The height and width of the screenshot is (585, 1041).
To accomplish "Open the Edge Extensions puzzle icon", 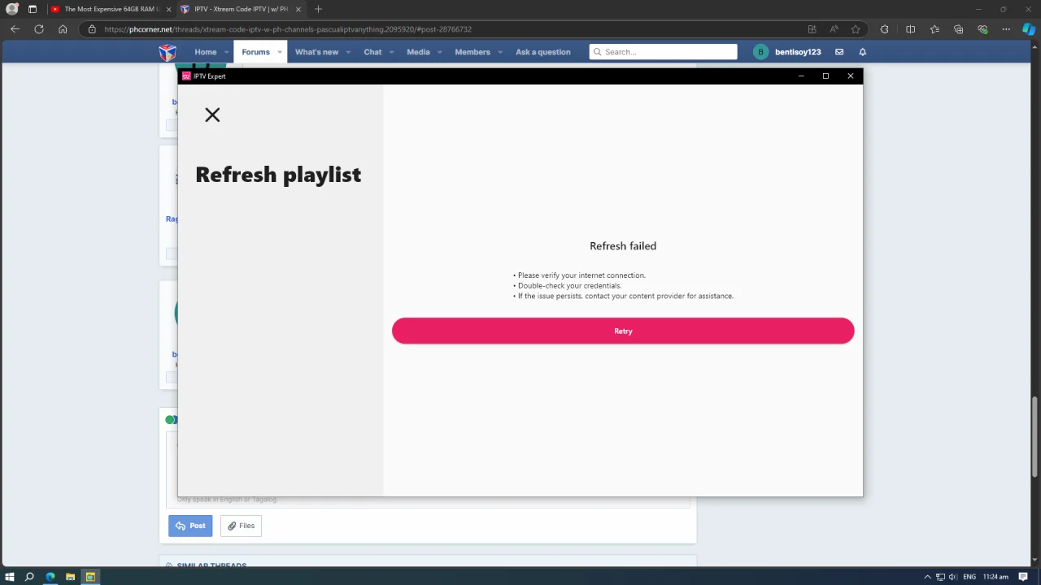I will [885, 29].
